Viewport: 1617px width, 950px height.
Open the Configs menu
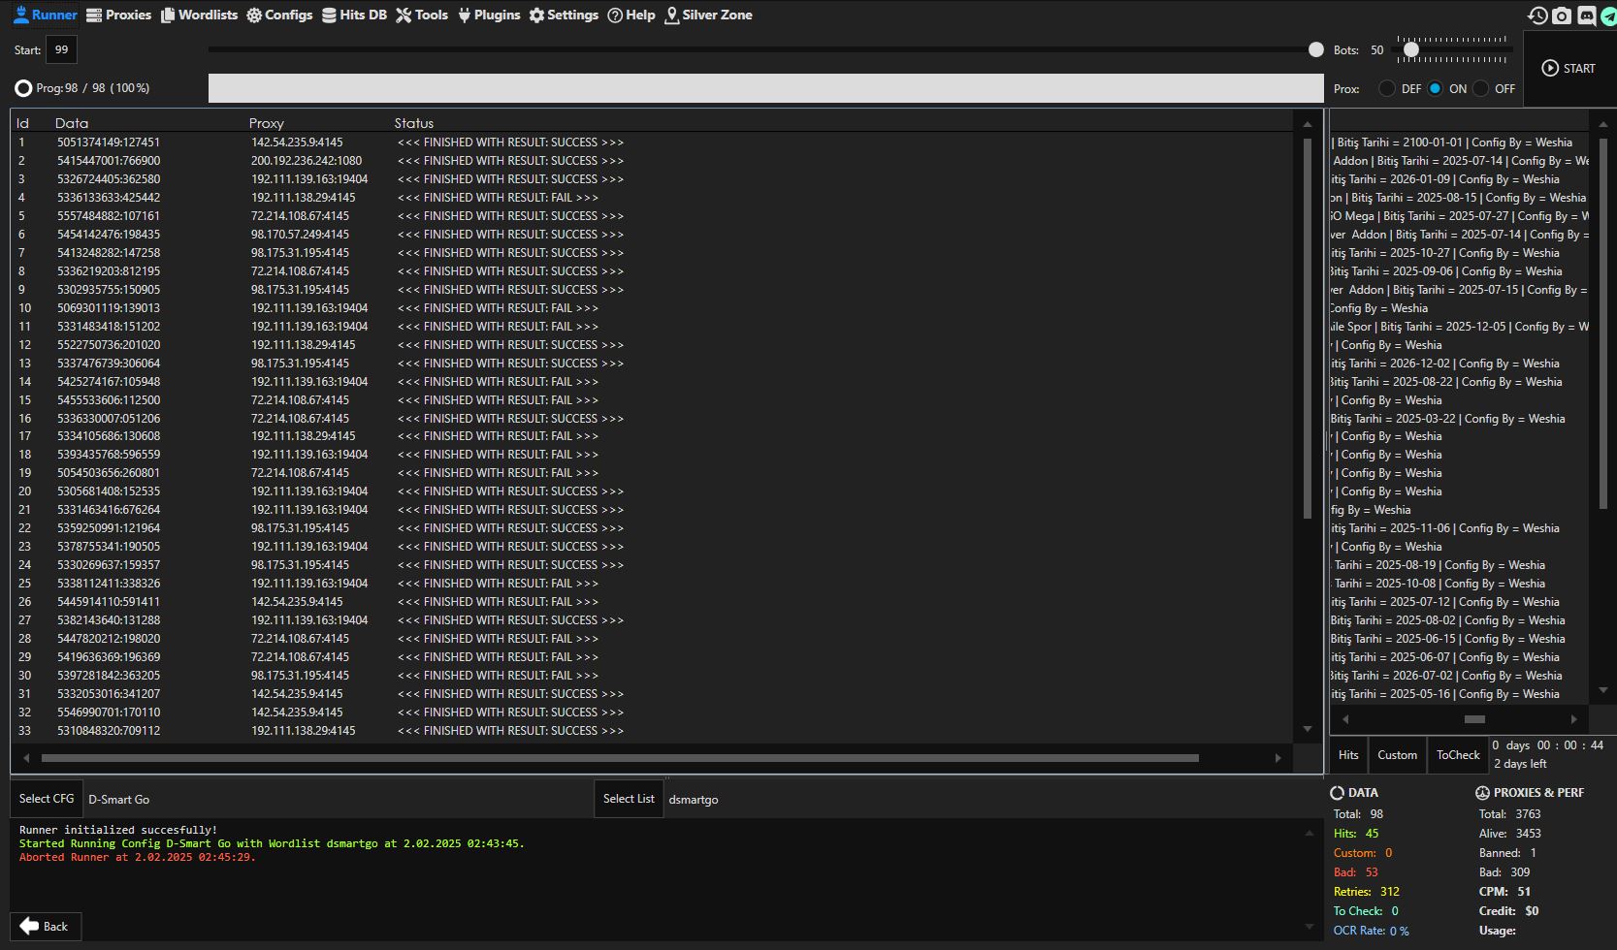[x=279, y=15]
